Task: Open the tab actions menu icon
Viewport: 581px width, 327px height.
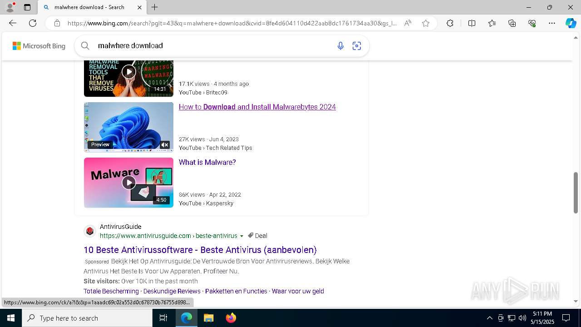Action: [x=27, y=7]
